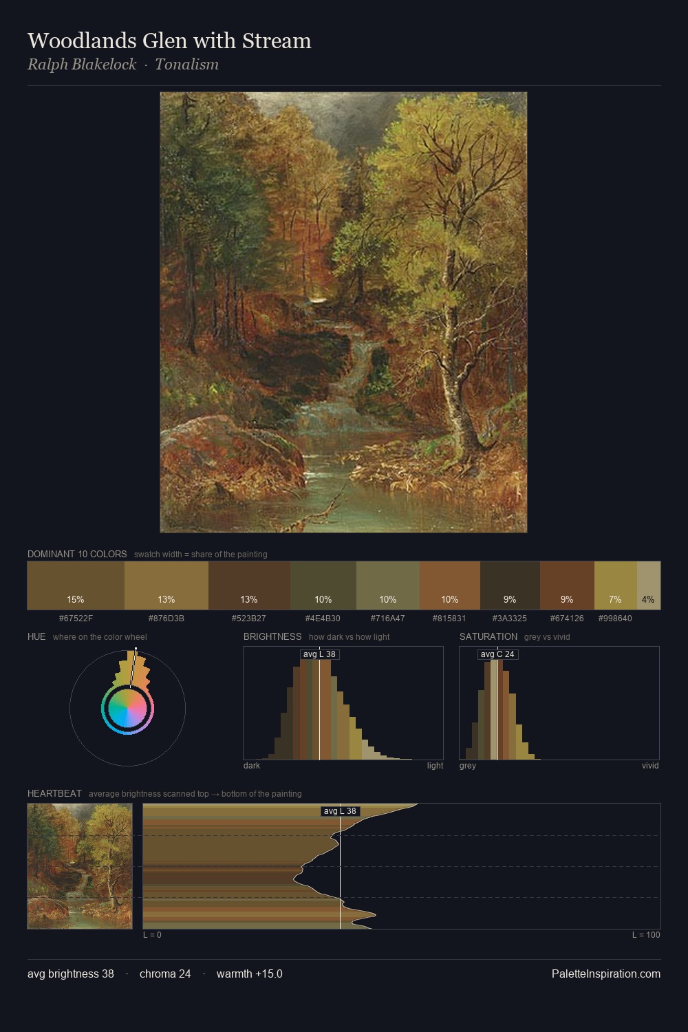Click the 'dark' axis label
688x1032 pixels.
252,765
